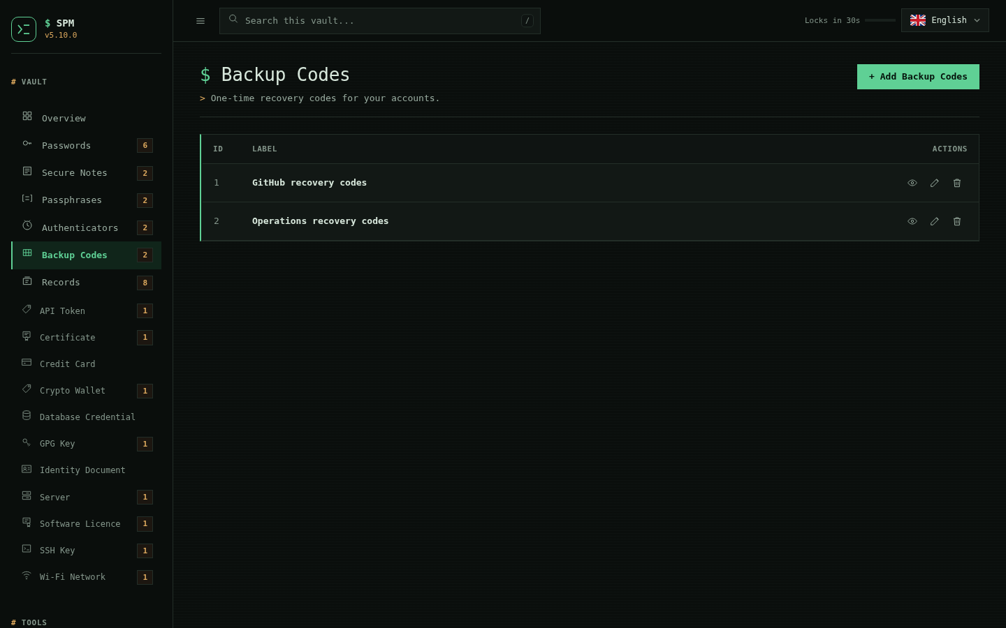Select Wi-Fi Network text in sidebar
1006x628 pixels.
73,576
